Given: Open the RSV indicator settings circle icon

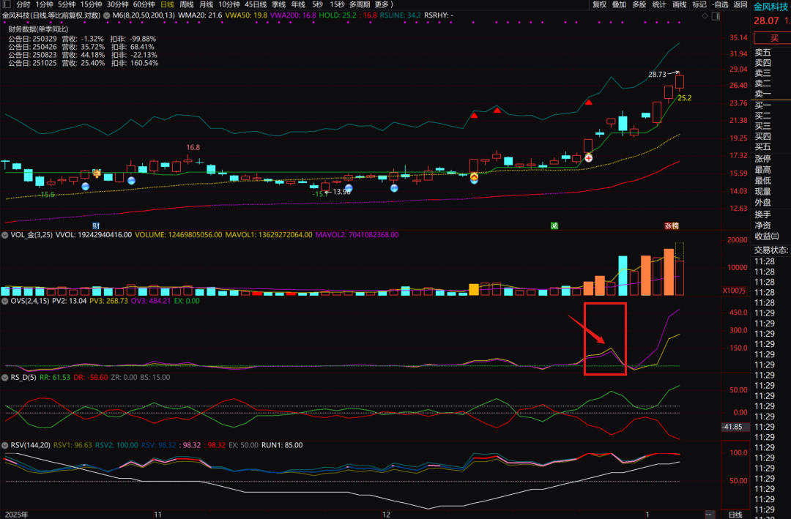Looking at the screenshot, I should click(4, 445).
